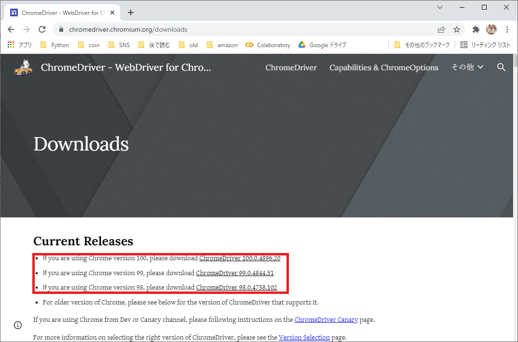
Task: Open the Python bookmark folder
Action: click(55, 45)
